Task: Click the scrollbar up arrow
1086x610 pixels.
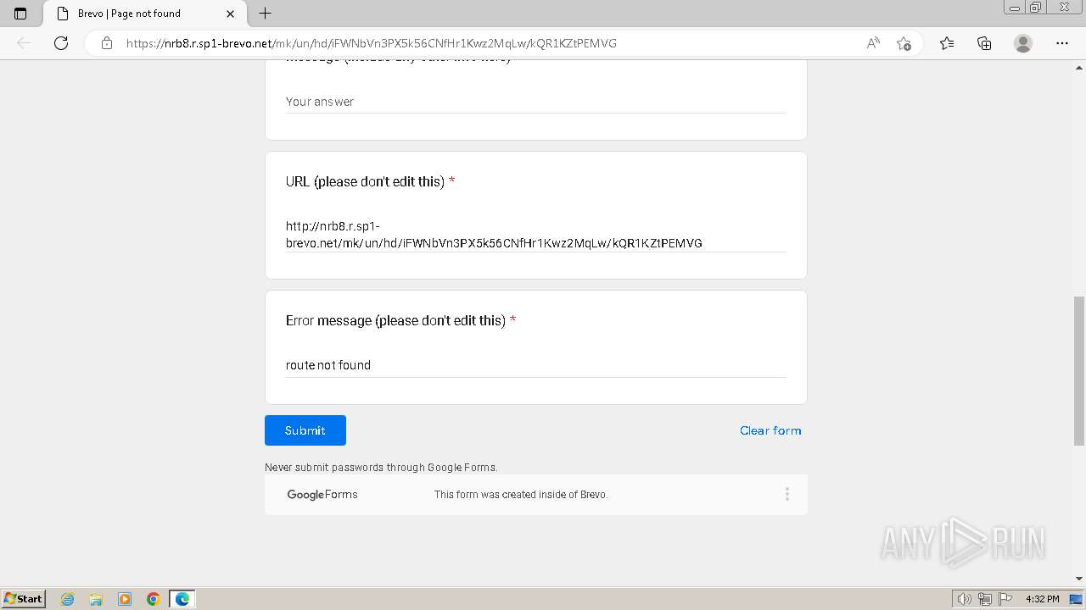Action: 1079,67
